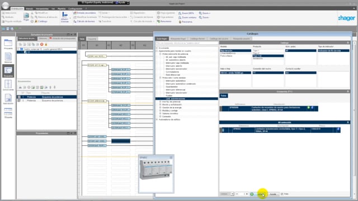Click the SPN802 product photo thumbnail

click(x=157, y=174)
